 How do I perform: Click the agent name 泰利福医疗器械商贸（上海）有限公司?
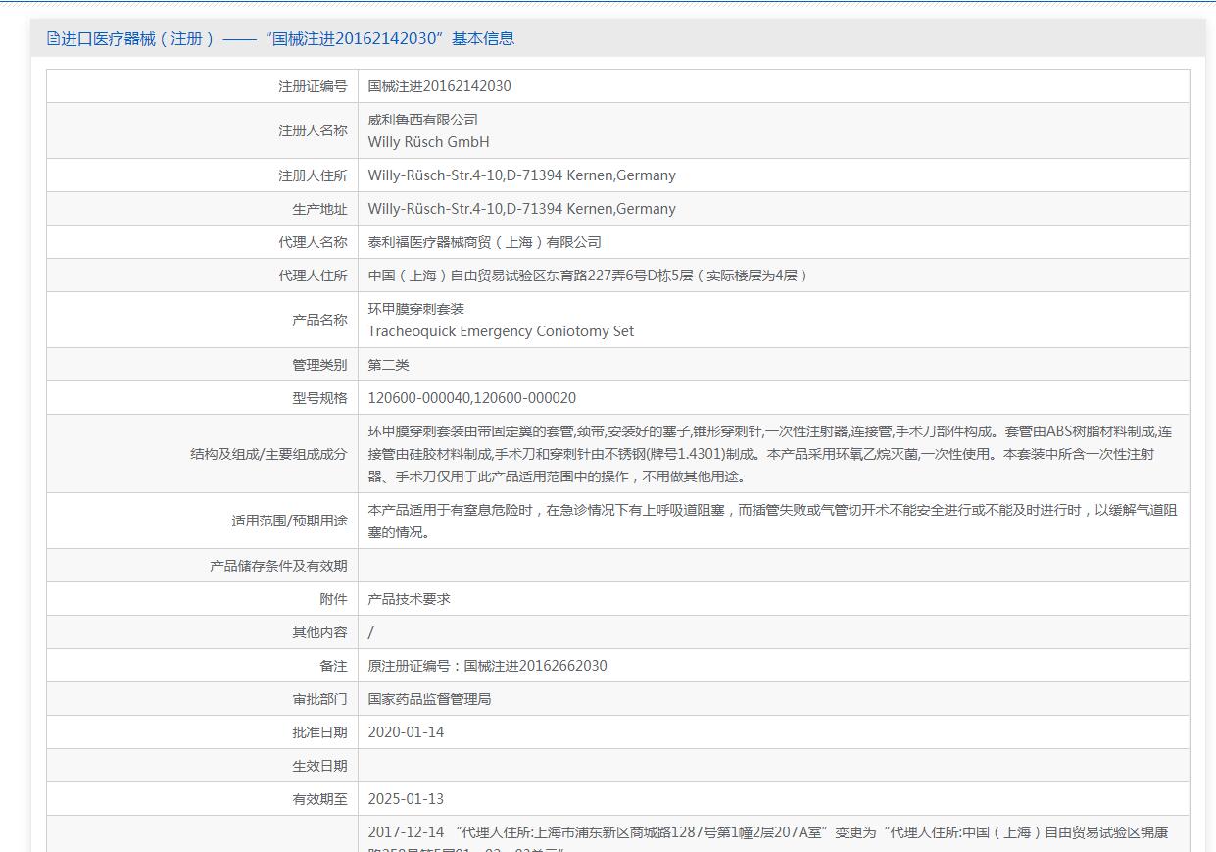point(484,242)
